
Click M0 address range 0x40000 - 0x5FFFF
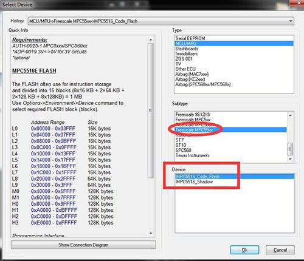pyautogui.click(x=54, y=191)
